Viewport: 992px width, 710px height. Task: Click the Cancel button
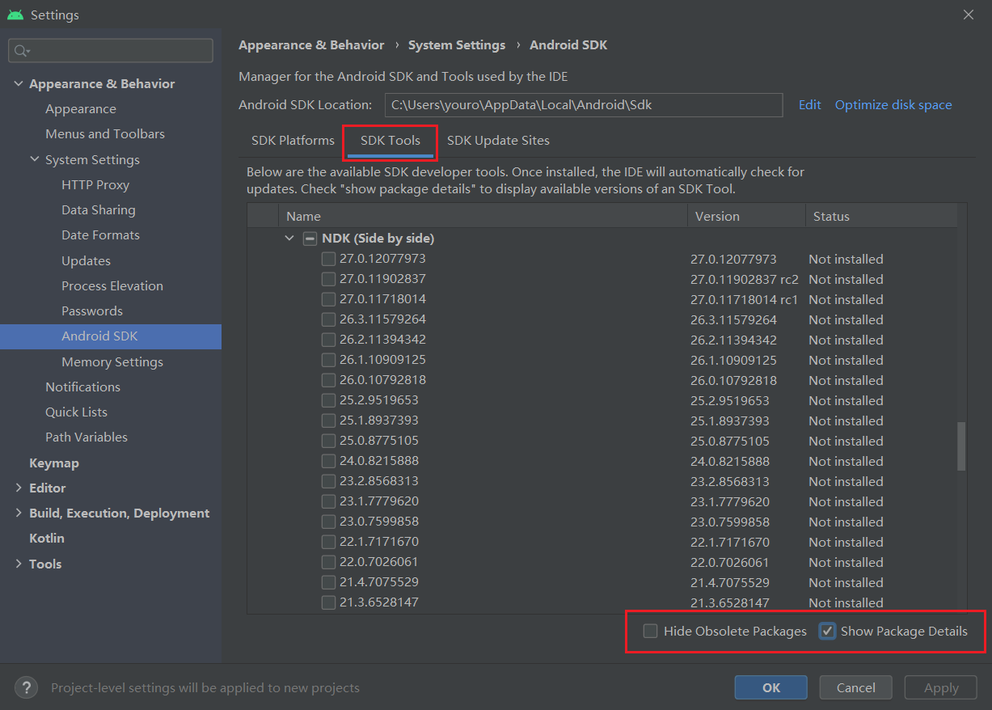(x=856, y=687)
